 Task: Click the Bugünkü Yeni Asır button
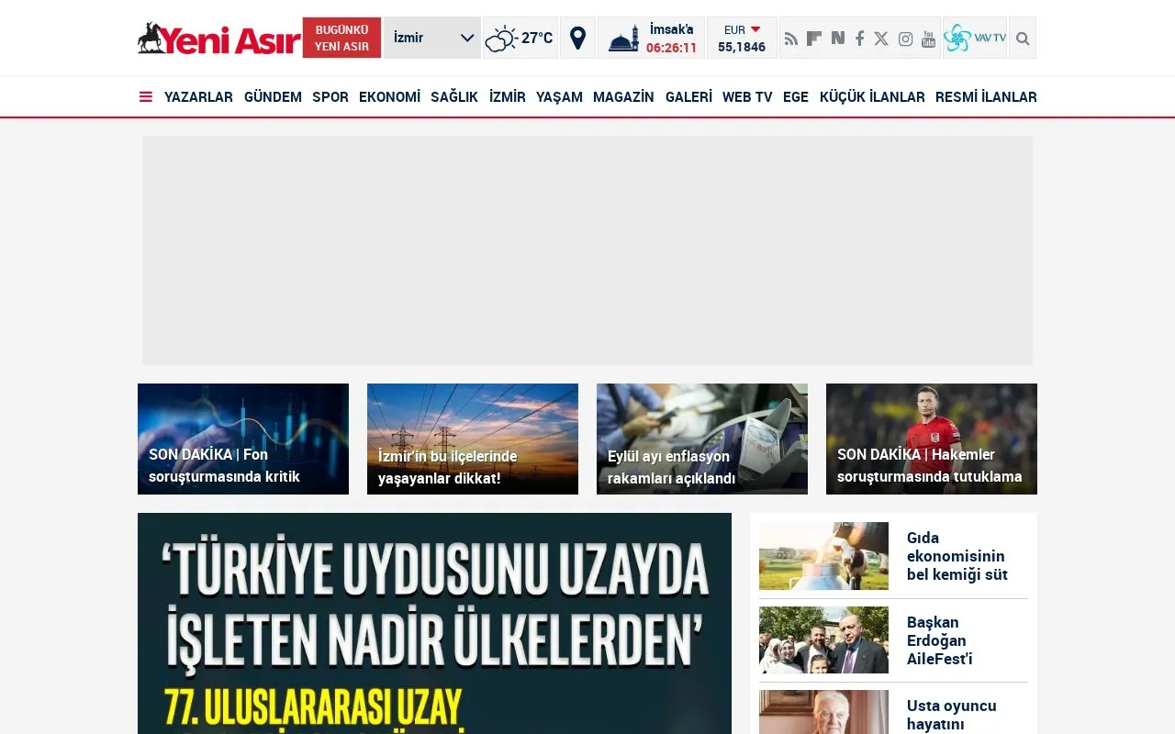341,38
